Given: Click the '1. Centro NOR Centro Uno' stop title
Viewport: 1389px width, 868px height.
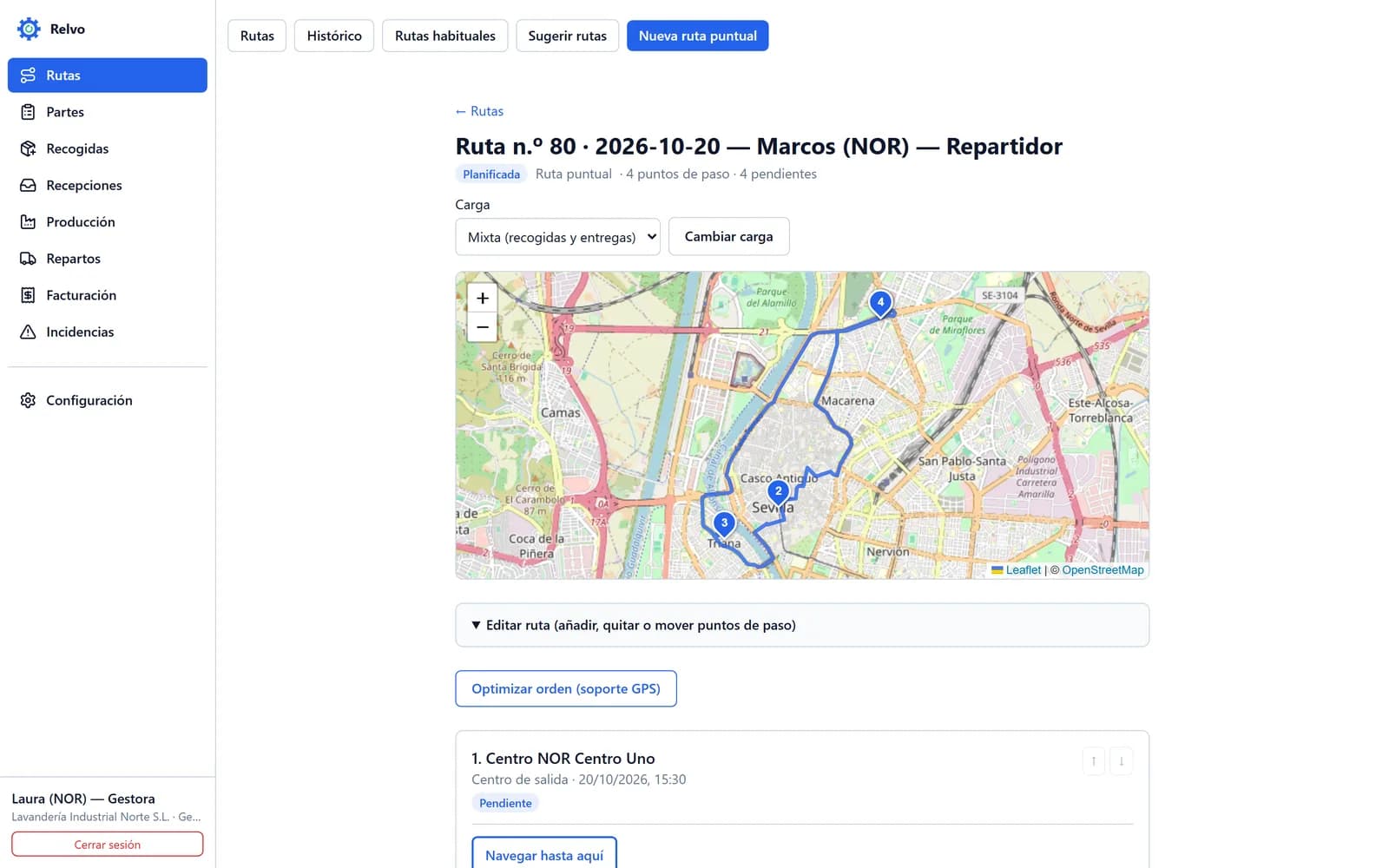Looking at the screenshot, I should [x=563, y=759].
